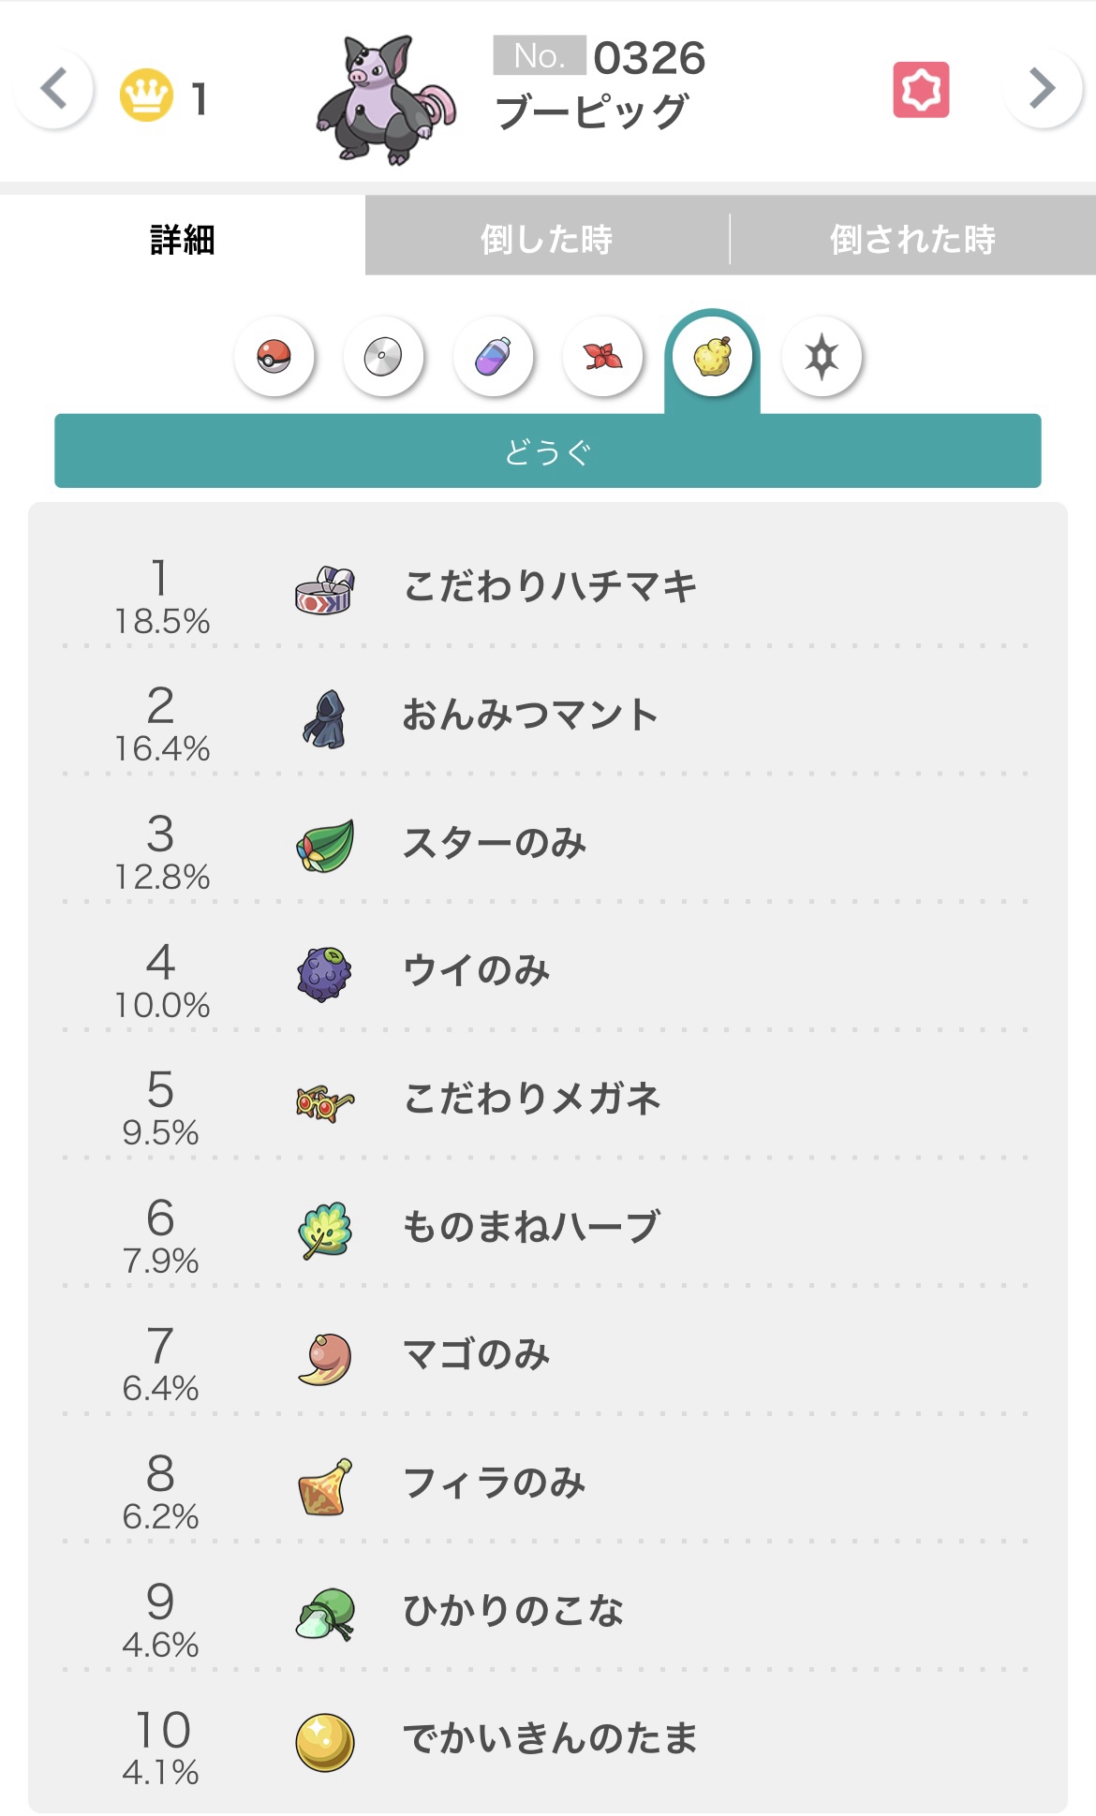Image resolution: width=1096 pixels, height=1816 pixels.
Task: Tap the red flower badge icon
Action: pyautogui.click(x=921, y=90)
